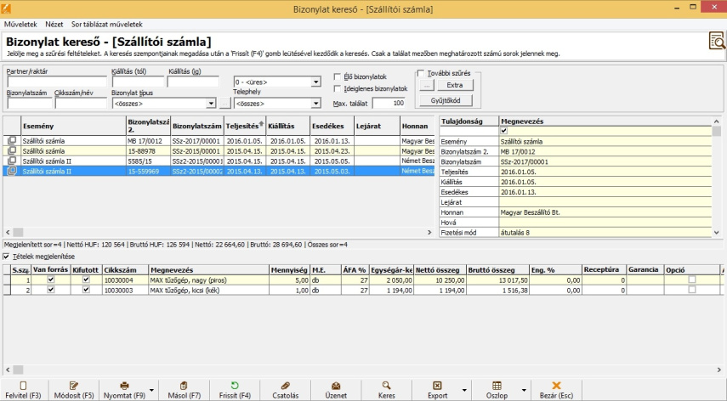Refresh results with Frissít (F4)
727x401 pixels.
[x=234, y=385]
